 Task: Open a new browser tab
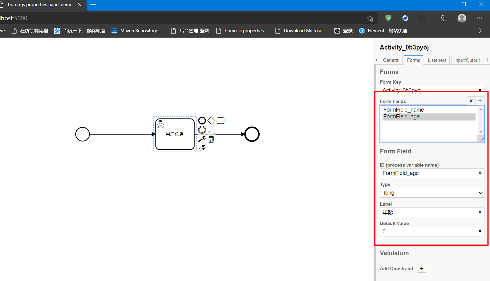(93, 5)
